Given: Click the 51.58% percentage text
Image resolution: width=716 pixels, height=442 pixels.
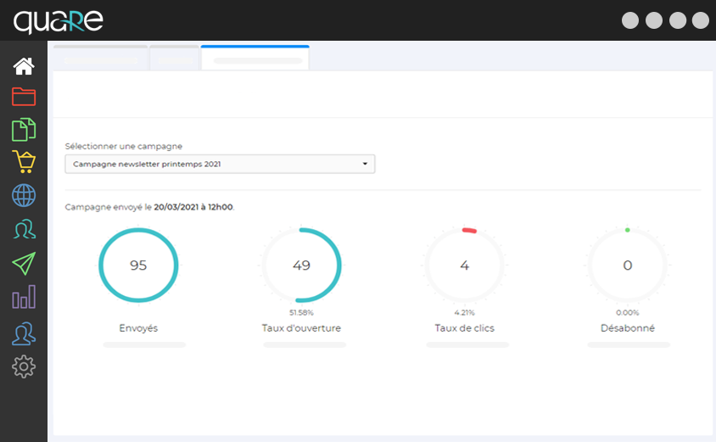Looking at the screenshot, I should click(301, 313).
